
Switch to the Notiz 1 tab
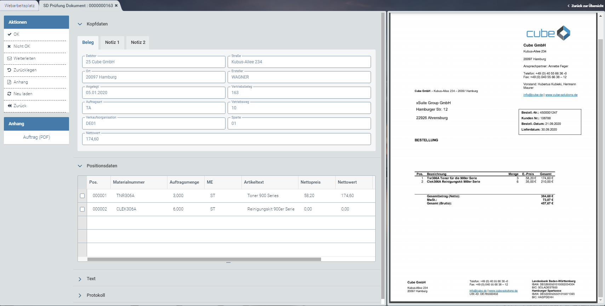point(112,42)
